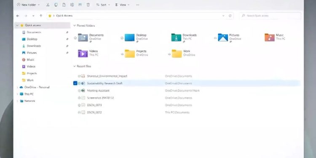Select the Cut scissors icon
Screen dimensions: 316x158
tap(48, 5)
